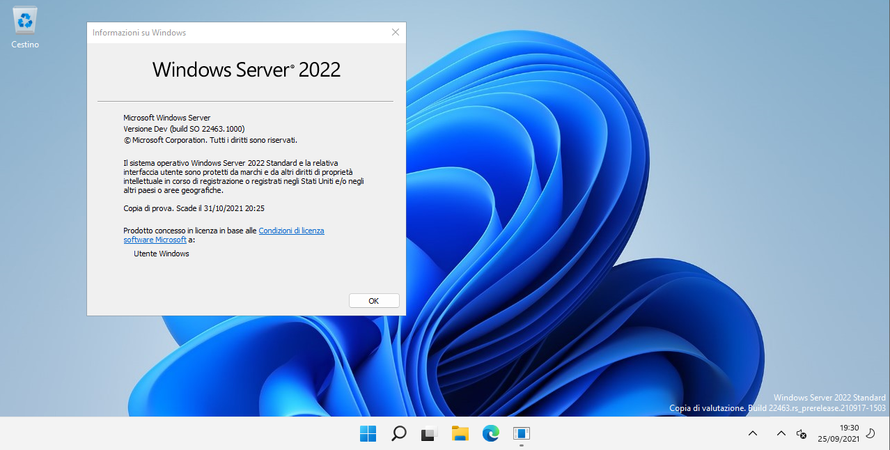Image resolution: width=890 pixels, height=450 pixels.
Task: Expand the tray chevron nearest the Winver icon
Action: pyautogui.click(x=752, y=433)
